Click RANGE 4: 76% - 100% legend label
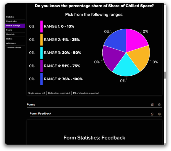Screen dimensions: 171x151 pos(63,79)
